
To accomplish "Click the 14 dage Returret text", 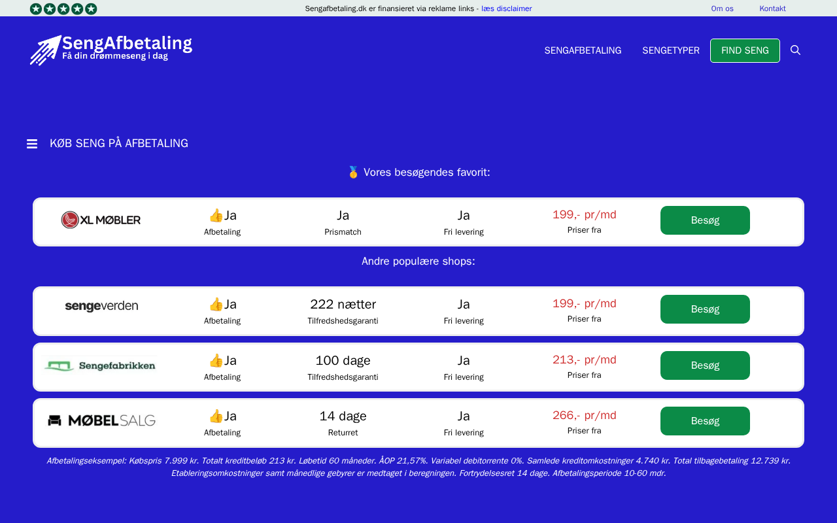I will point(343,416).
